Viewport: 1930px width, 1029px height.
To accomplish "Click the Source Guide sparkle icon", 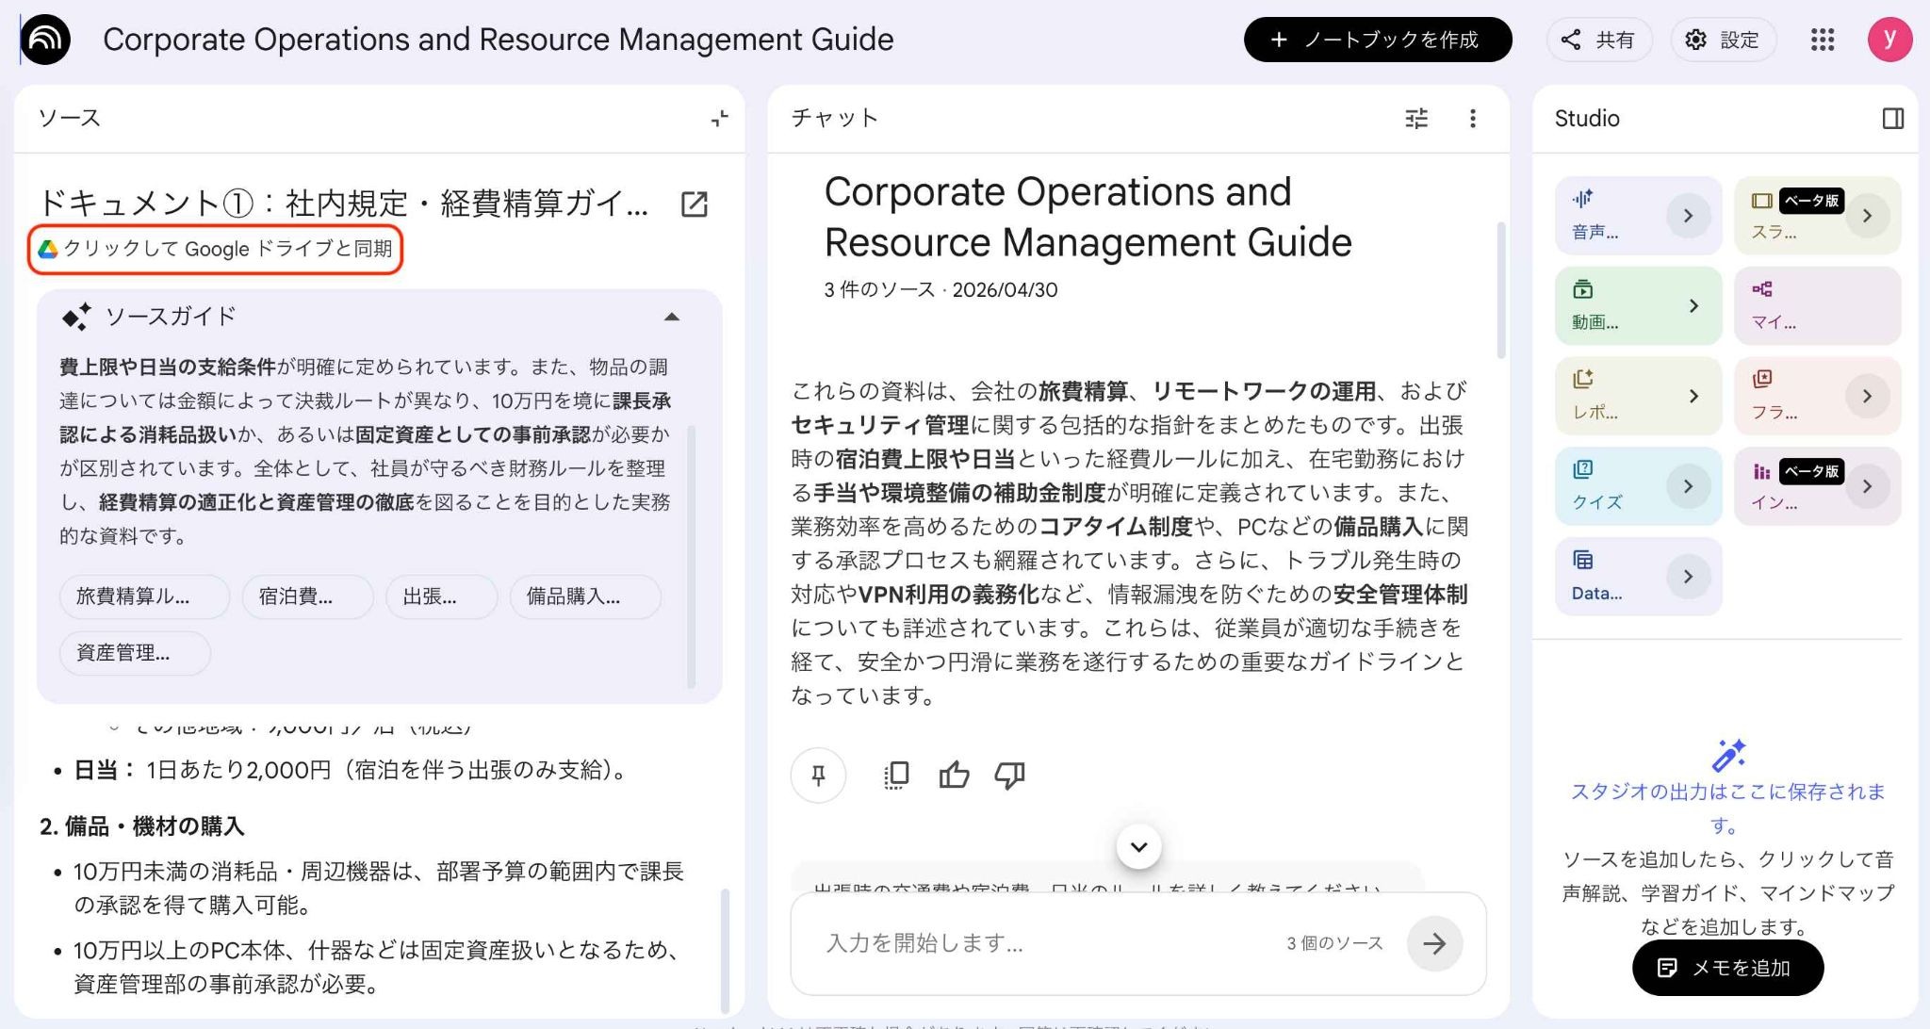I will pyautogui.click(x=76, y=317).
